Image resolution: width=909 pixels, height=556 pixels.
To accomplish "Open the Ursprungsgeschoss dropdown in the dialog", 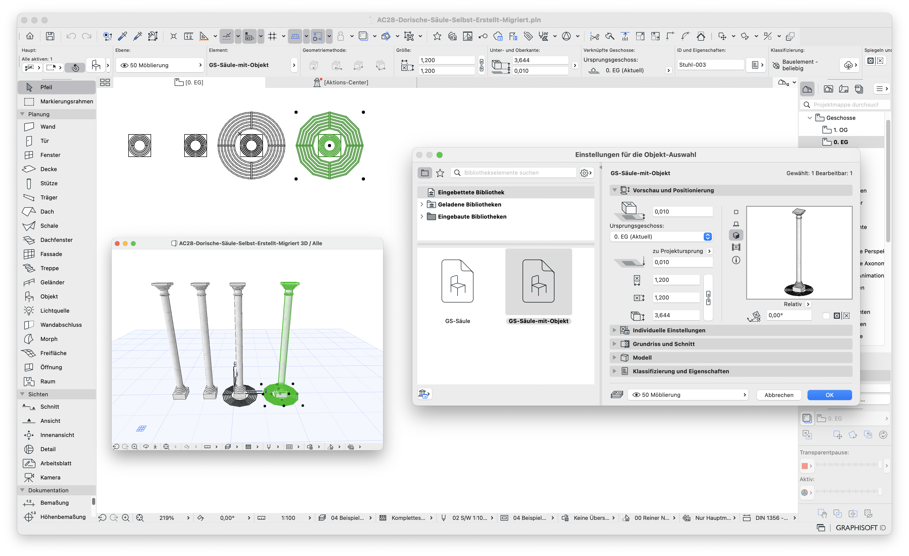I will pos(661,237).
